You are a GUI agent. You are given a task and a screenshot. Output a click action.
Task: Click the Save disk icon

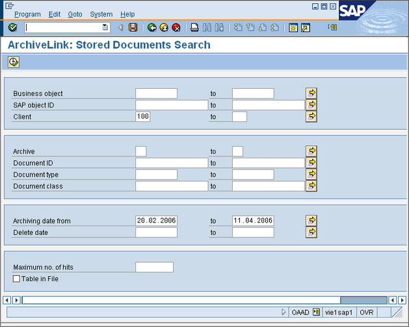click(x=133, y=27)
